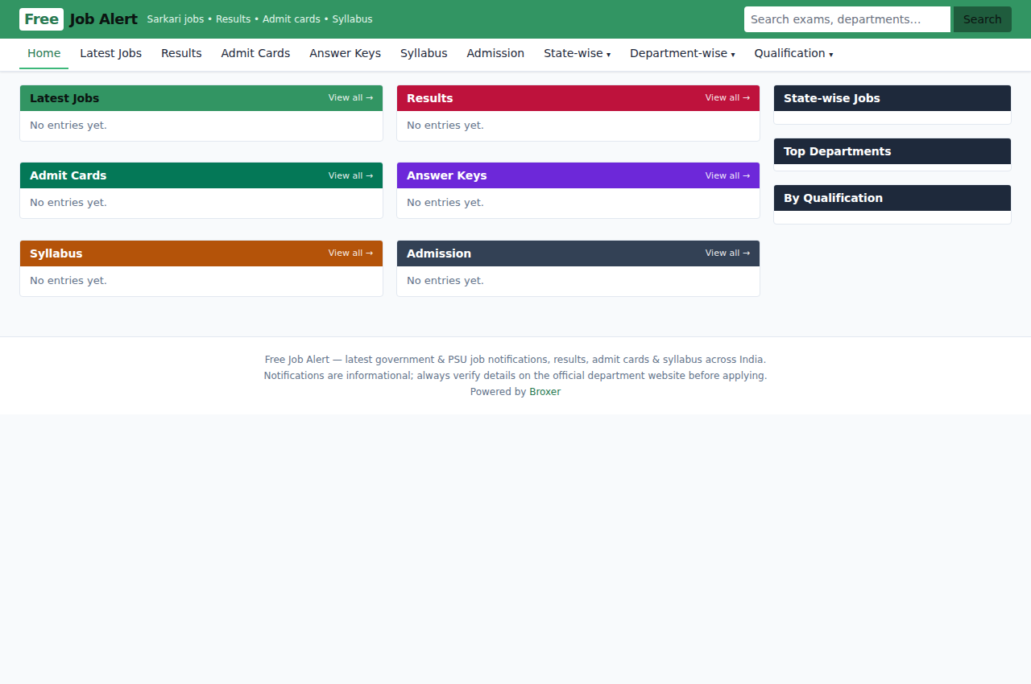Expand the Department-wise dropdown menu
The image size is (1031, 684).
coord(682,53)
